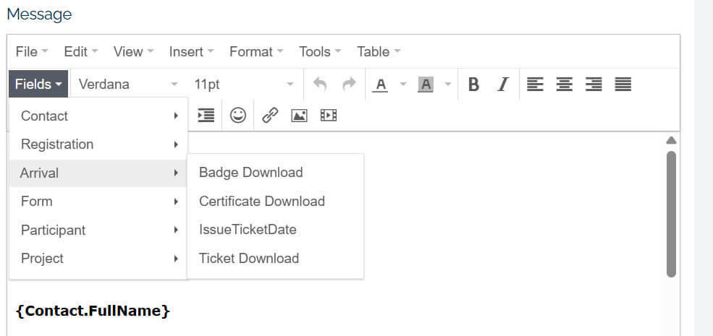
Task: Open the File menu
Action: 32,51
